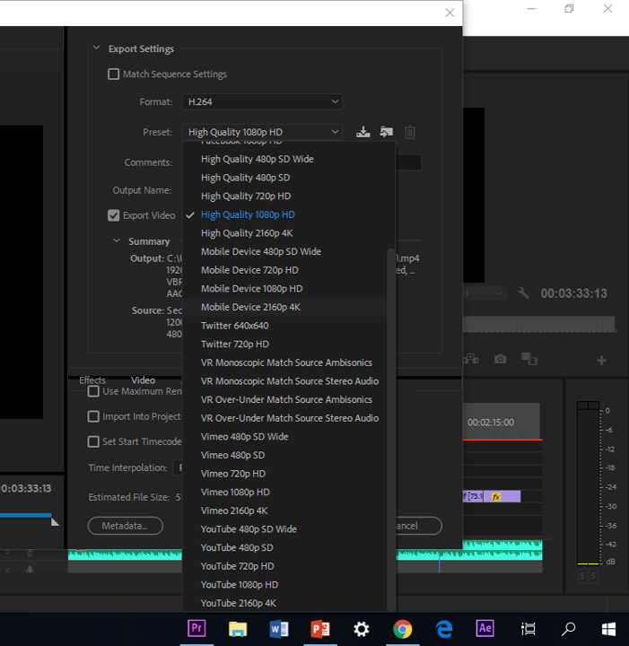Tick the Import Into Project checkbox

(x=93, y=416)
